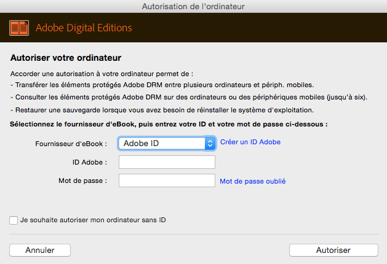Click the Je souhaite autoriser sans ID label
387x264 pixels.
point(93,220)
